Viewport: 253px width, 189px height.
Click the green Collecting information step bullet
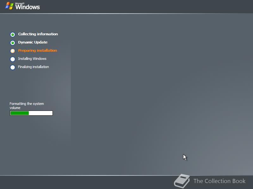[13, 34]
